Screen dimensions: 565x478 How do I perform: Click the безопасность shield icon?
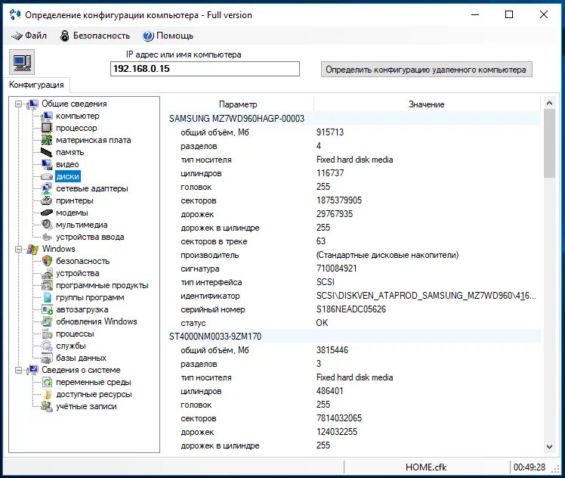(47, 261)
